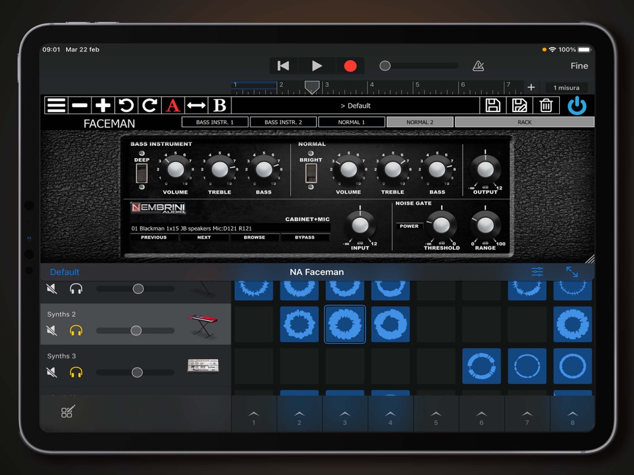Start recording with the red Record button
The width and height of the screenshot is (634, 475).
[x=350, y=66]
